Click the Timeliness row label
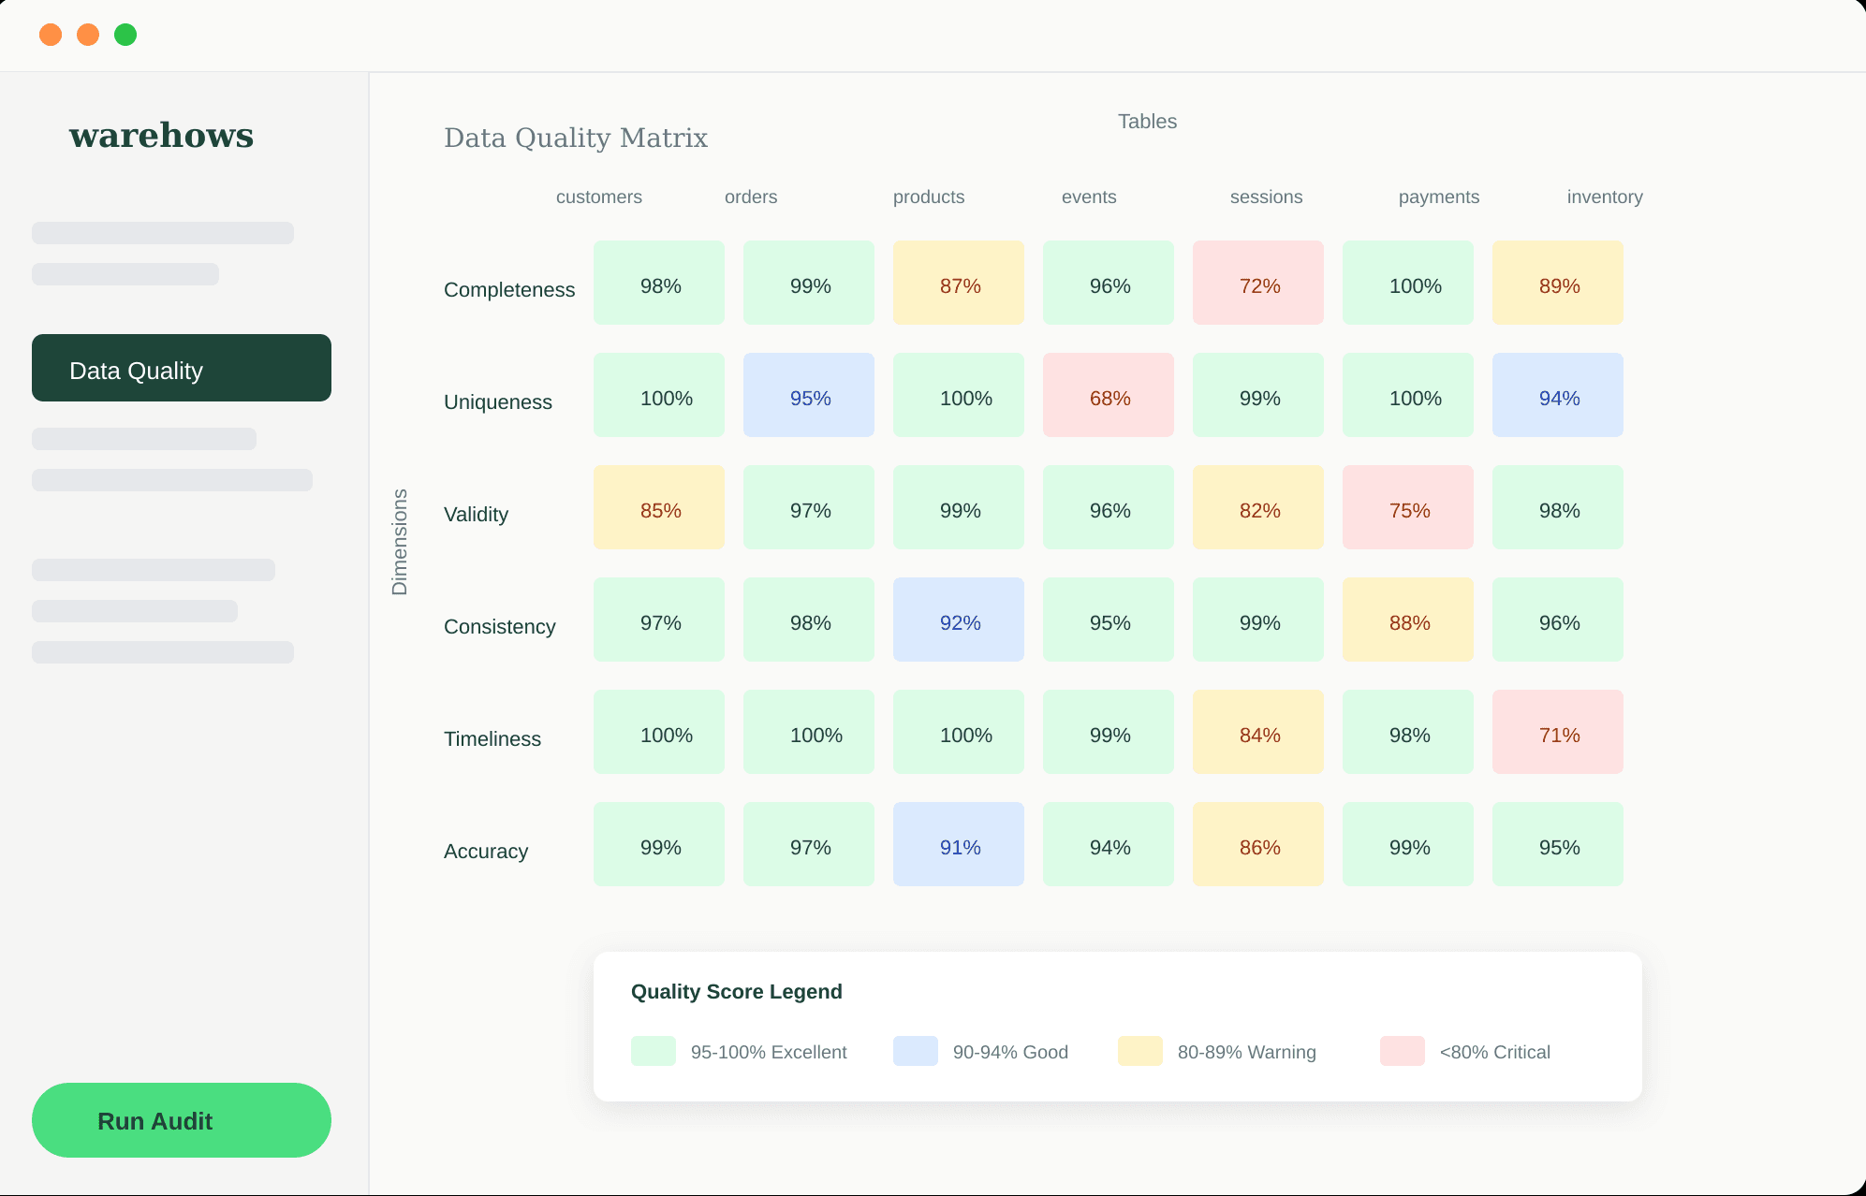The height and width of the screenshot is (1196, 1866). tap(492, 739)
